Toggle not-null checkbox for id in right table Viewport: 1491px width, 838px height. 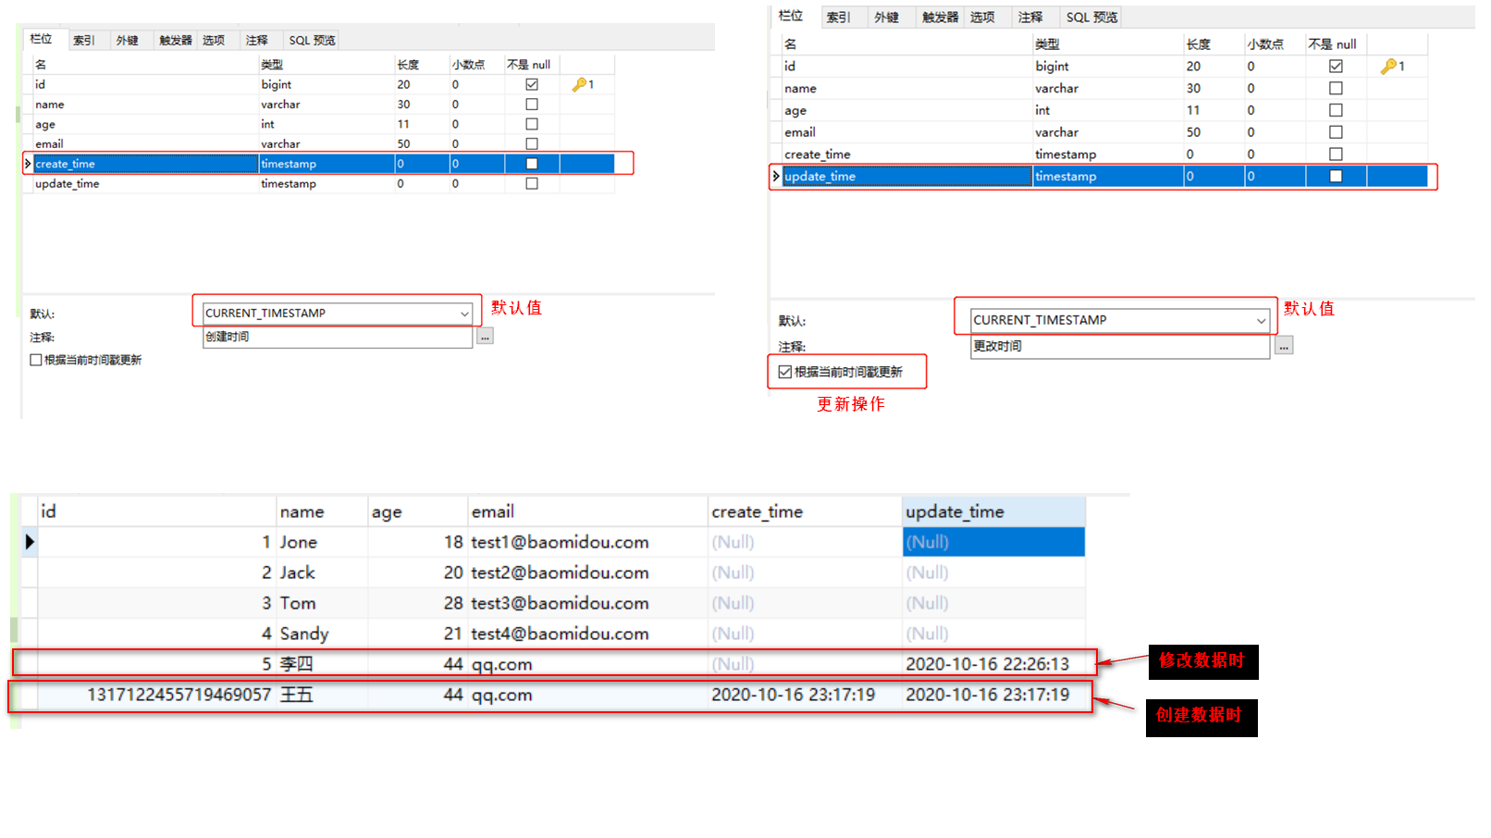(1336, 66)
